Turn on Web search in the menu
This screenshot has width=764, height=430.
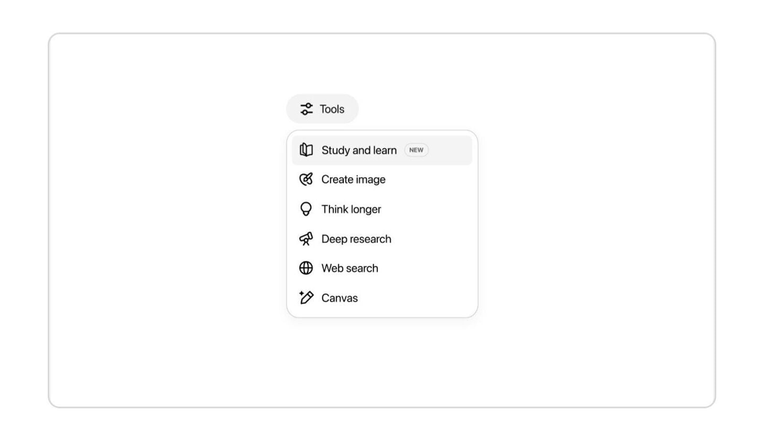[350, 268]
